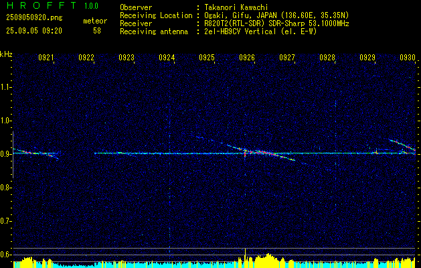Click the antenna 2el-HB9CV Vertical line
The height and width of the screenshot is (268, 421).
coord(259,31)
